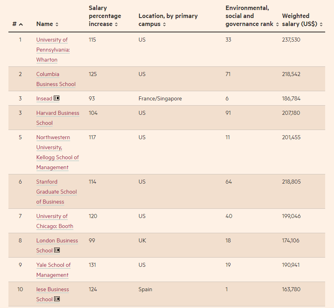
Task: Open Harvard Business School link
Action: pos(57,118)
